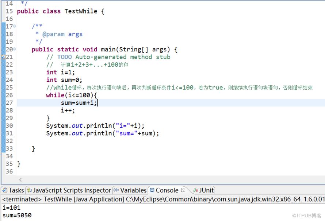Screen dimensions: 325x221
Task: Click the JavaScript Scripts Inspector icon
Action: 30,190
